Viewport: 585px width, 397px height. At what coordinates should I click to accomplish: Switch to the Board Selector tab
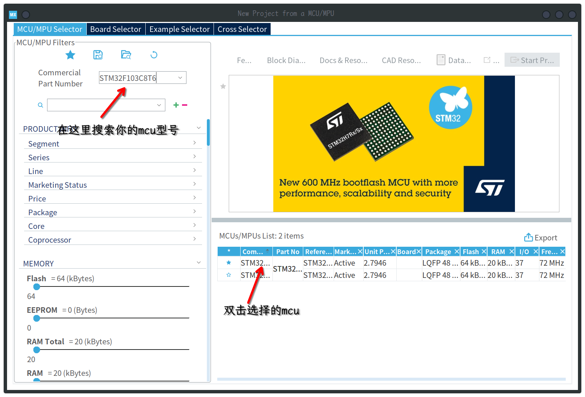(x=116, y=29)
